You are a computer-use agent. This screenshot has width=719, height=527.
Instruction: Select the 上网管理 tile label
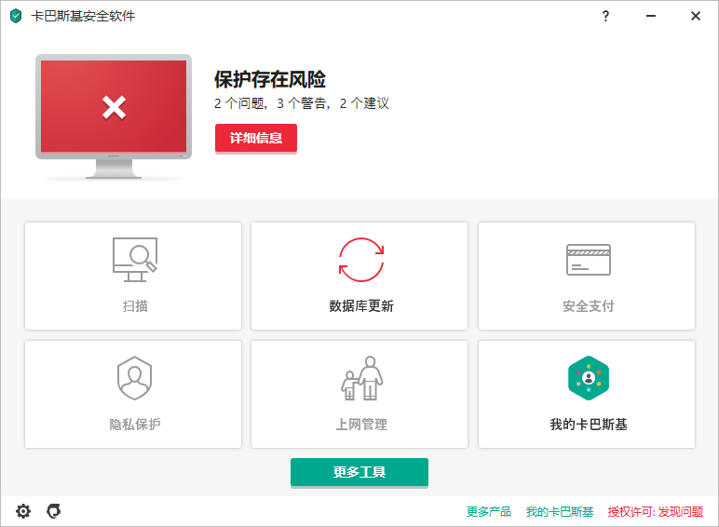pos(361,424)
